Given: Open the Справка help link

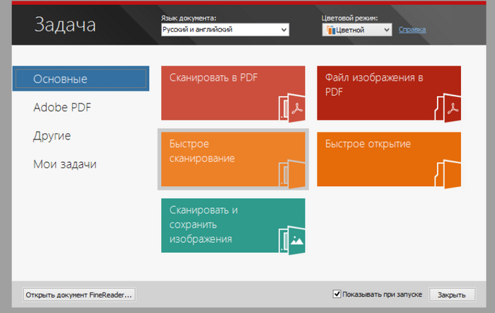Looking at the screenshot, I should [412, 30].
